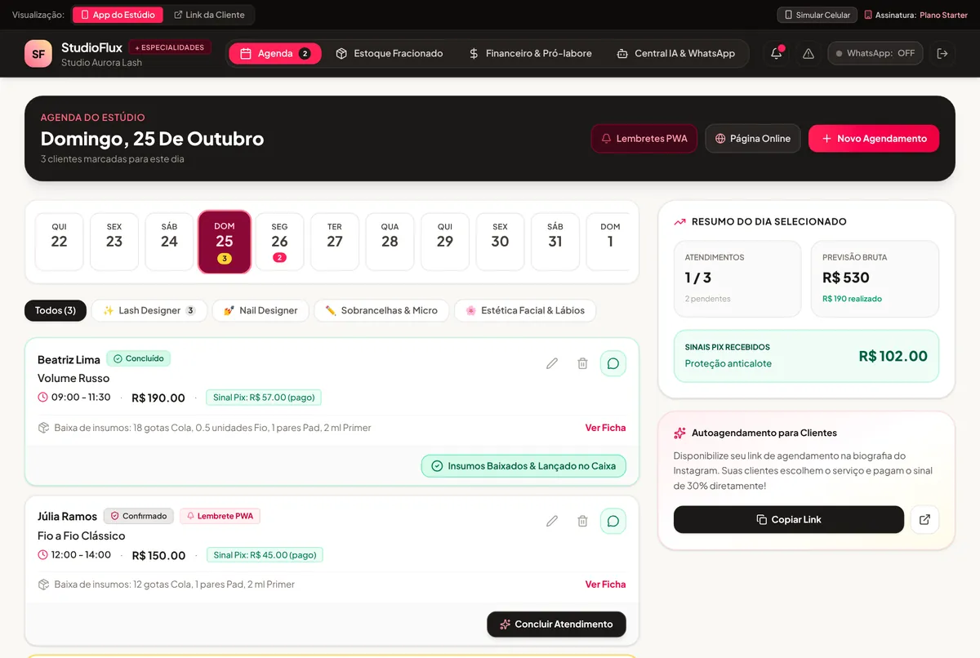Select Thursday 29 in date strip

tap(445, 241)
